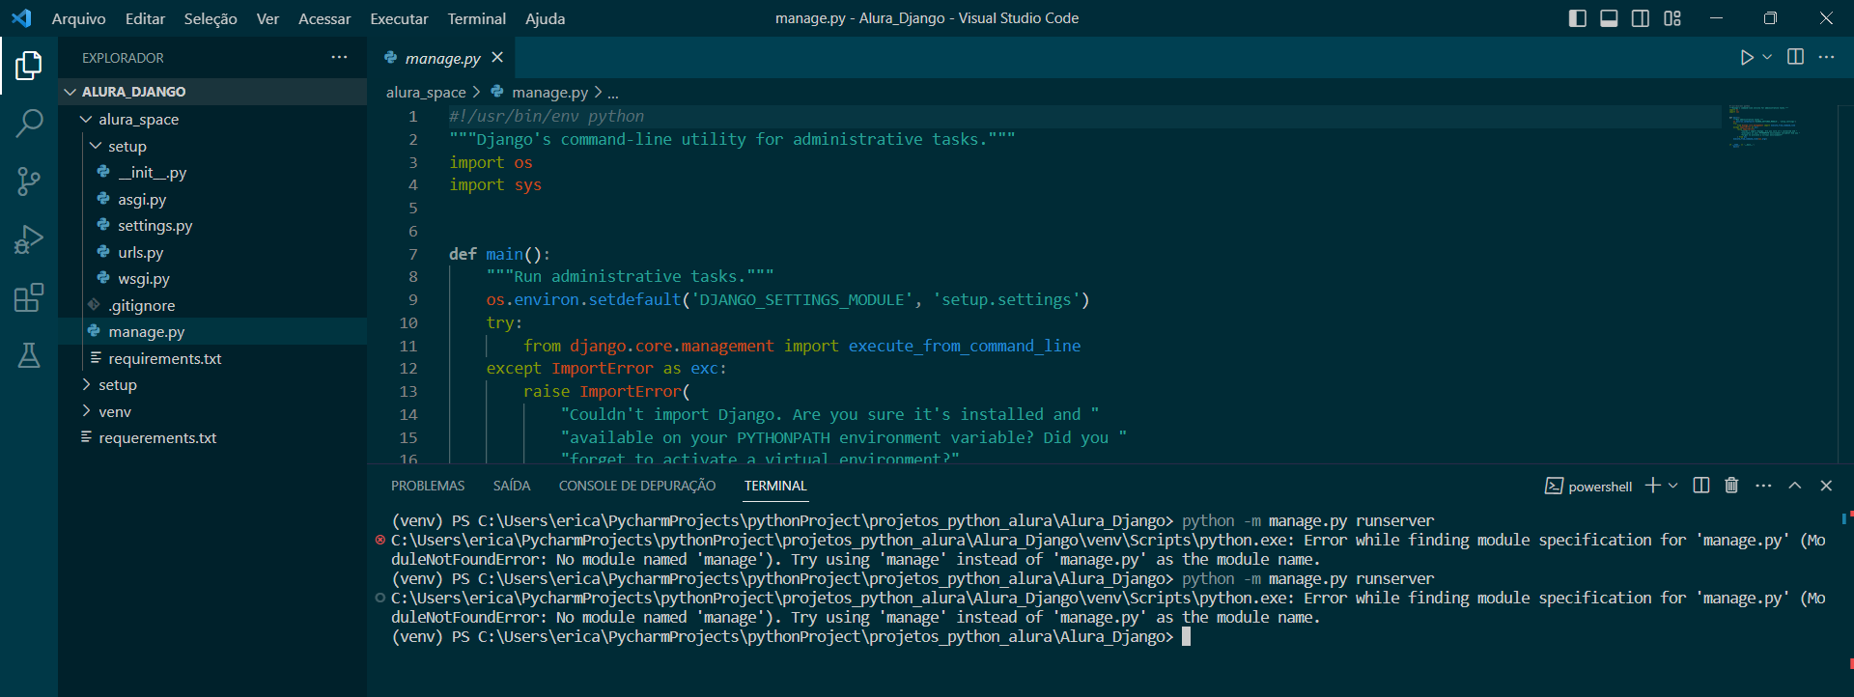The image size is (1854, 697).
Task: Click the powershell terminal label
Action: [1588, 486]
